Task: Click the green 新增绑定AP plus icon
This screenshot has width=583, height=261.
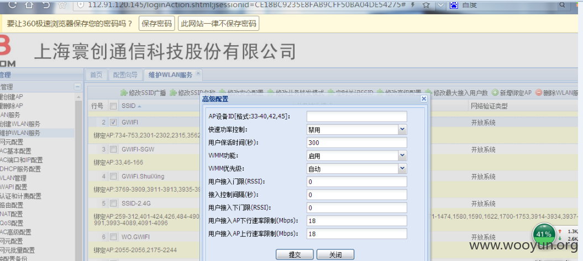Action: tap(495, 93)
